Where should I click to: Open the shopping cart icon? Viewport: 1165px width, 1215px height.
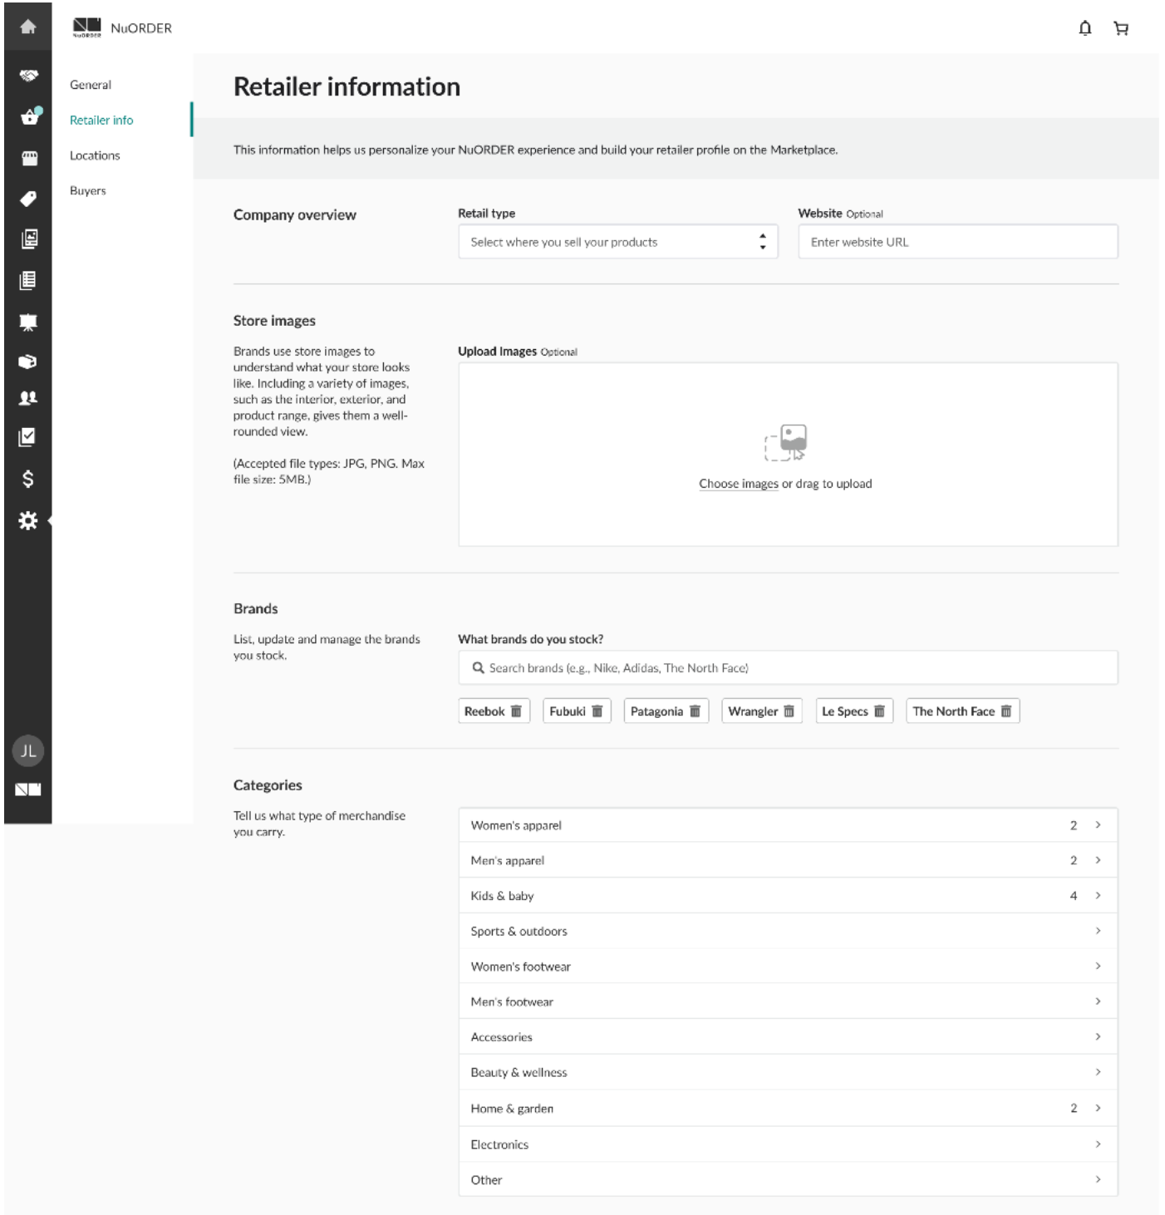point(1121,29)
